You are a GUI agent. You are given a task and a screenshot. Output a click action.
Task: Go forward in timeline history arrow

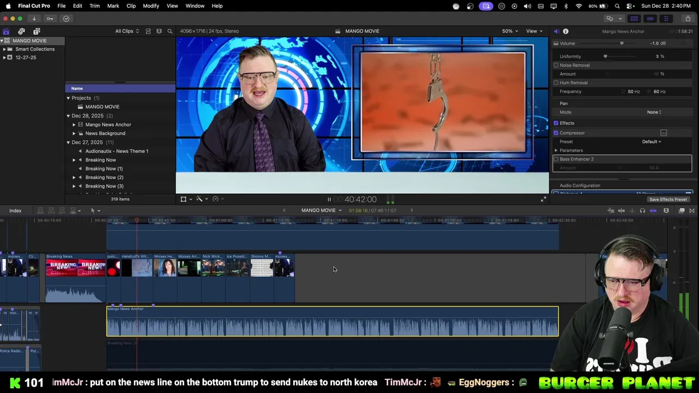(412, 210)
